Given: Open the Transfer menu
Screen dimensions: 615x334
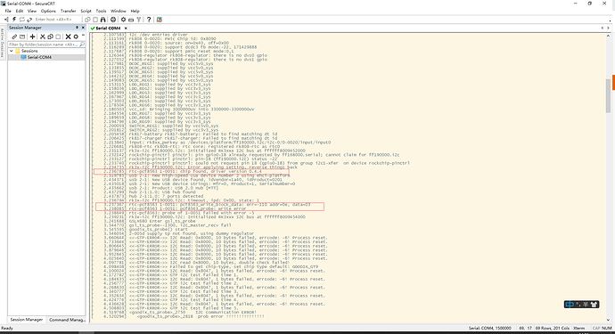Looking at the screenshot, I should (69, 11).
